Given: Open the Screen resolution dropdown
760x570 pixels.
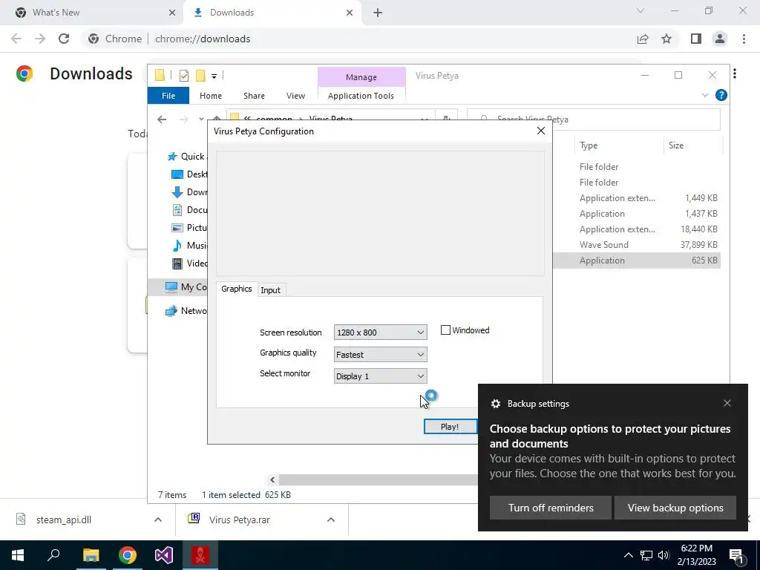Looking at the screenshot, I should tap(380, 332).
